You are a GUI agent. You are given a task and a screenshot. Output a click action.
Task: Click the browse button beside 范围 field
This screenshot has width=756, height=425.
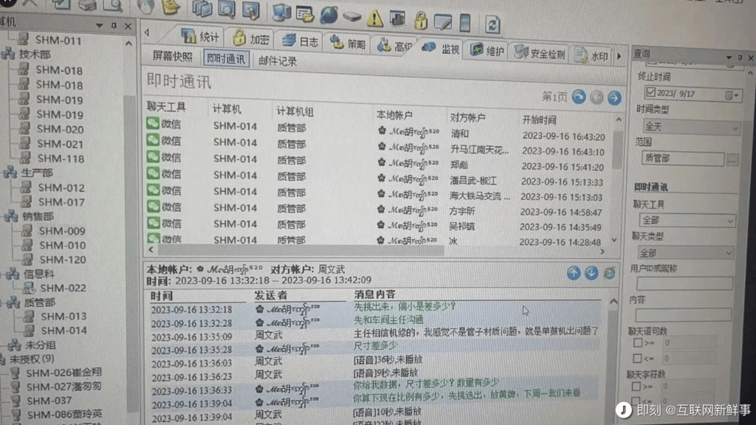click(x=732, y=159)
